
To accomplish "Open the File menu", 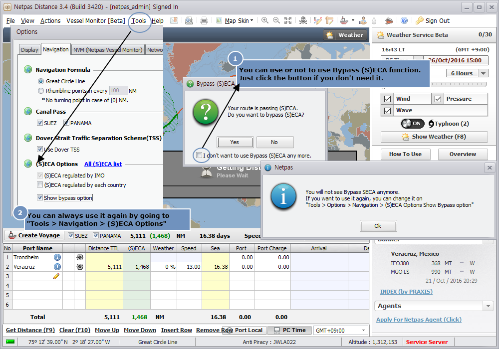I will tap(10, 20).
